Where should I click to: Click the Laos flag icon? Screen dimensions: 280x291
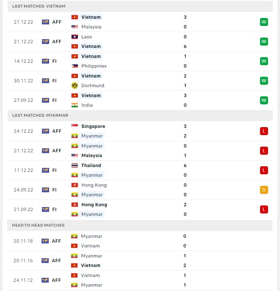pyautogui.click(x=75, y=37)
